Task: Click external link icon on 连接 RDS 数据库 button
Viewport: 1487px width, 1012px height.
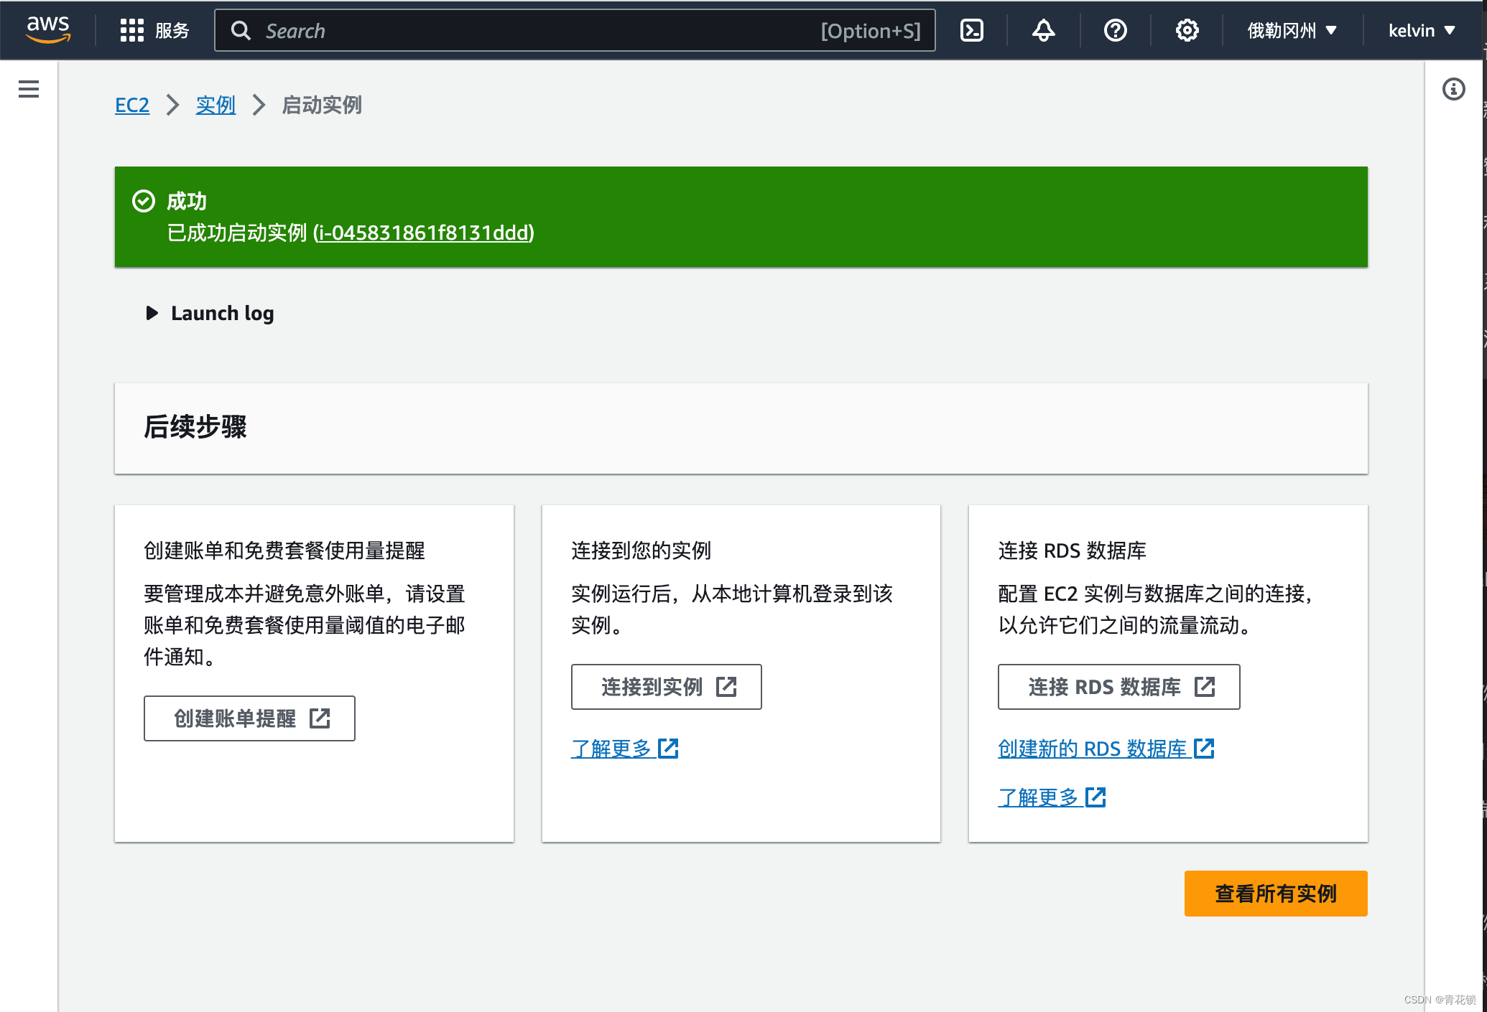Action: 1205,687
